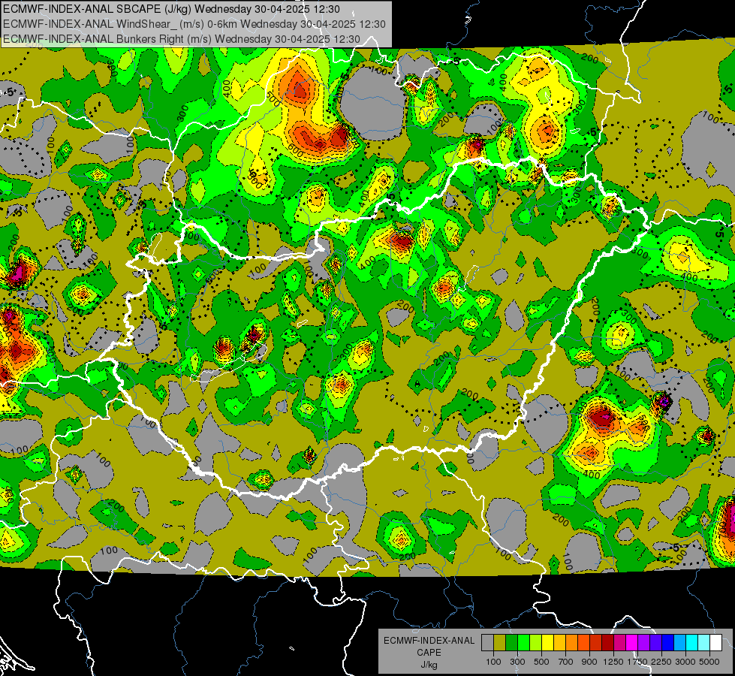735x676 pixels.
Task: Click the 1750 legend scale value
Action: 637,662
